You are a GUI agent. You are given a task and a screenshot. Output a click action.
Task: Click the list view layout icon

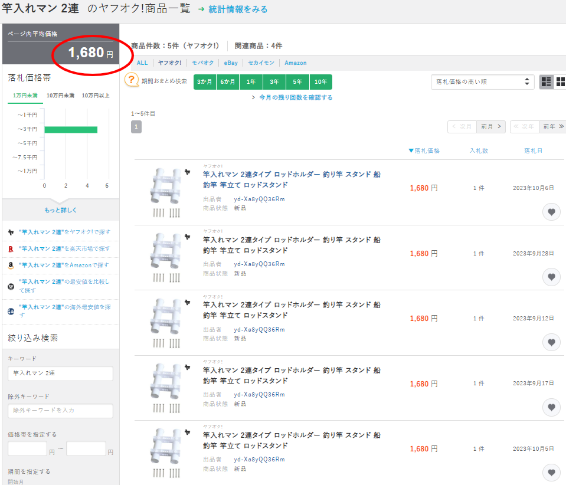(547, 82)
